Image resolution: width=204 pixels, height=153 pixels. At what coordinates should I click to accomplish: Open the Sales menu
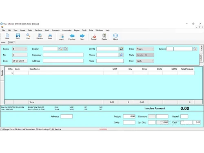[30, 30]
